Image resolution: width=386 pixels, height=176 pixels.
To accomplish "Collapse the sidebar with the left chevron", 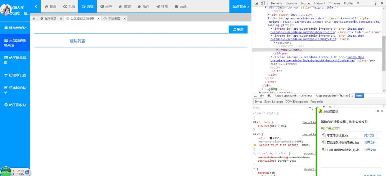I will click(x=36, y=6).
